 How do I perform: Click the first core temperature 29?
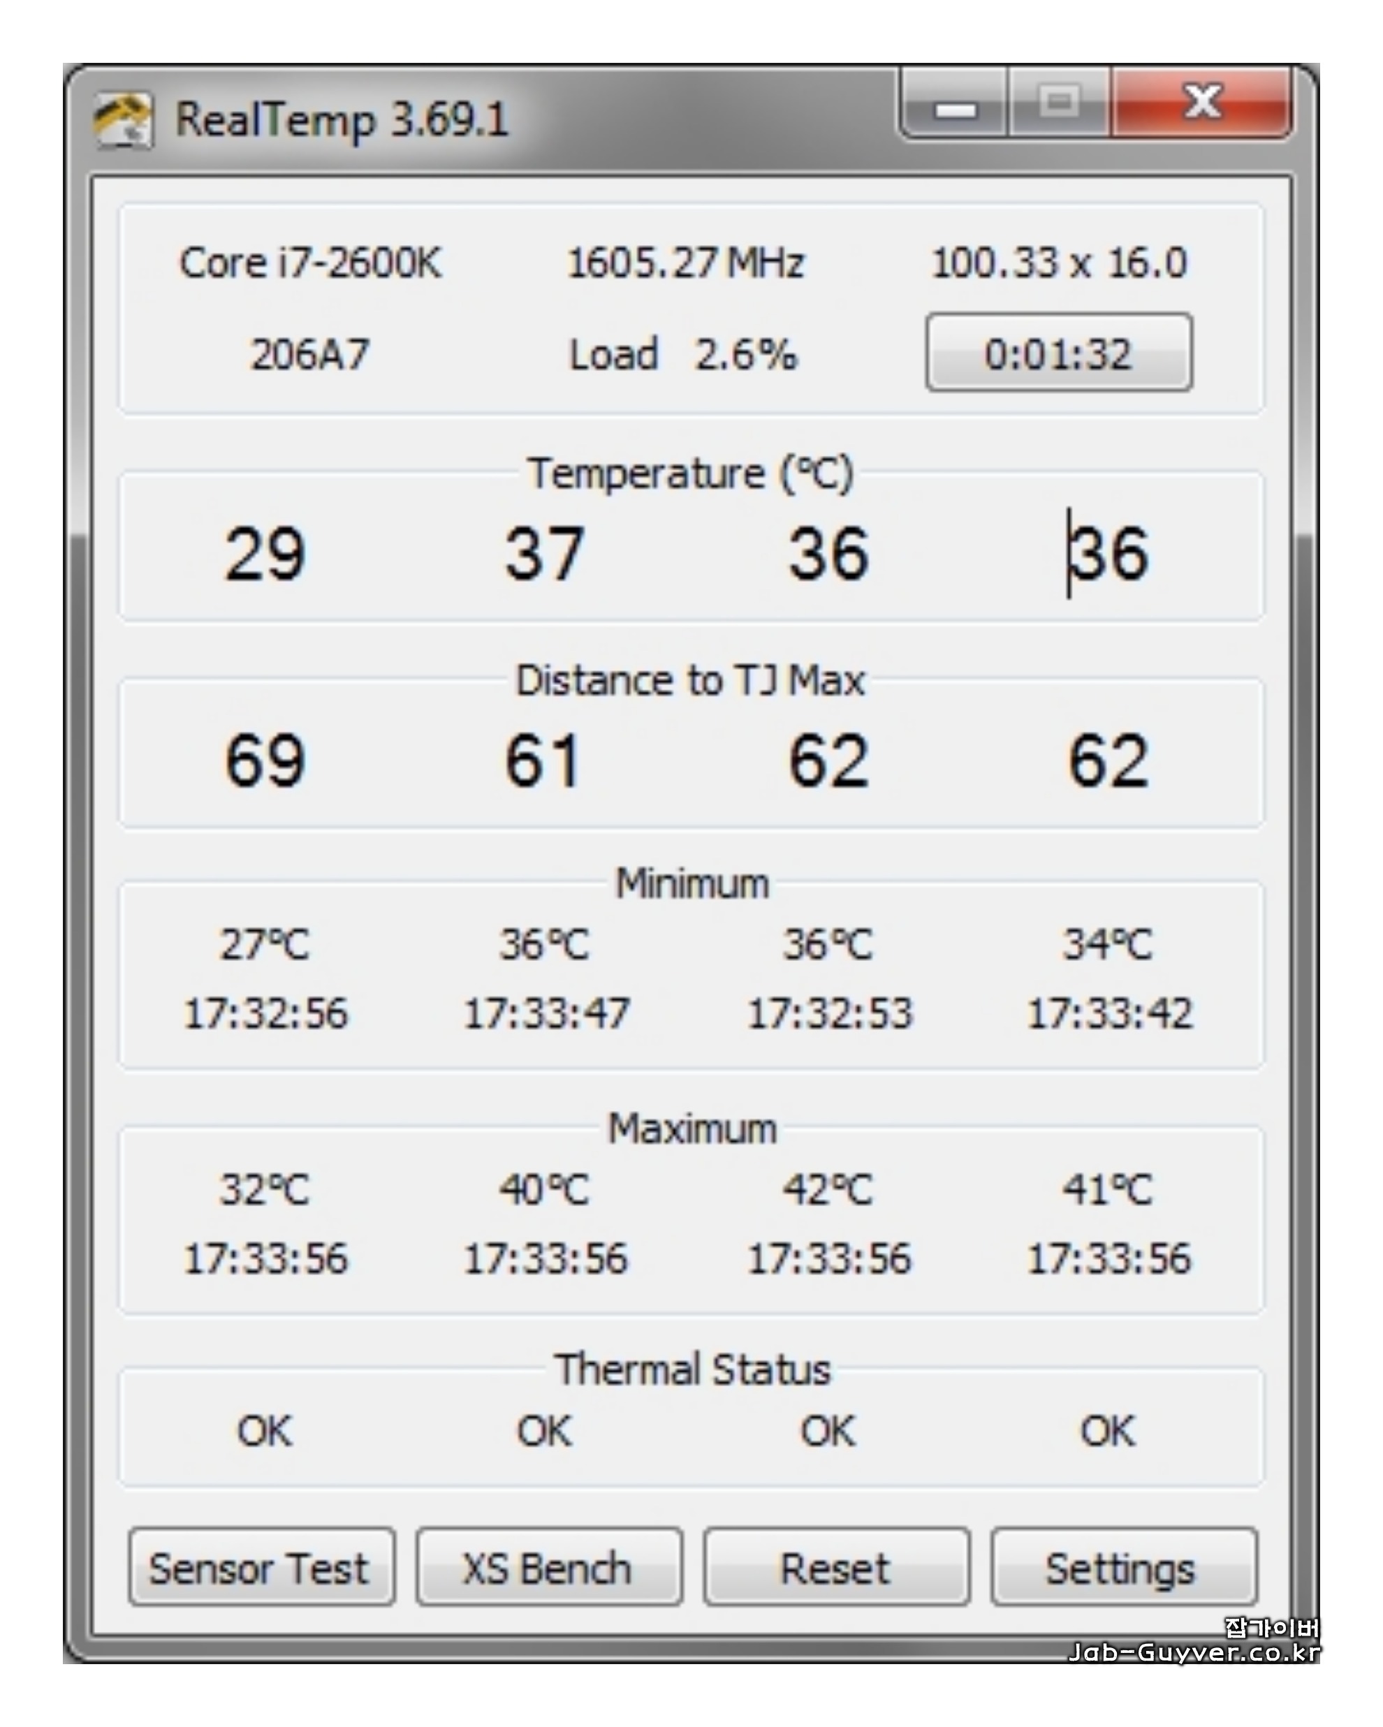coord(265,554)
